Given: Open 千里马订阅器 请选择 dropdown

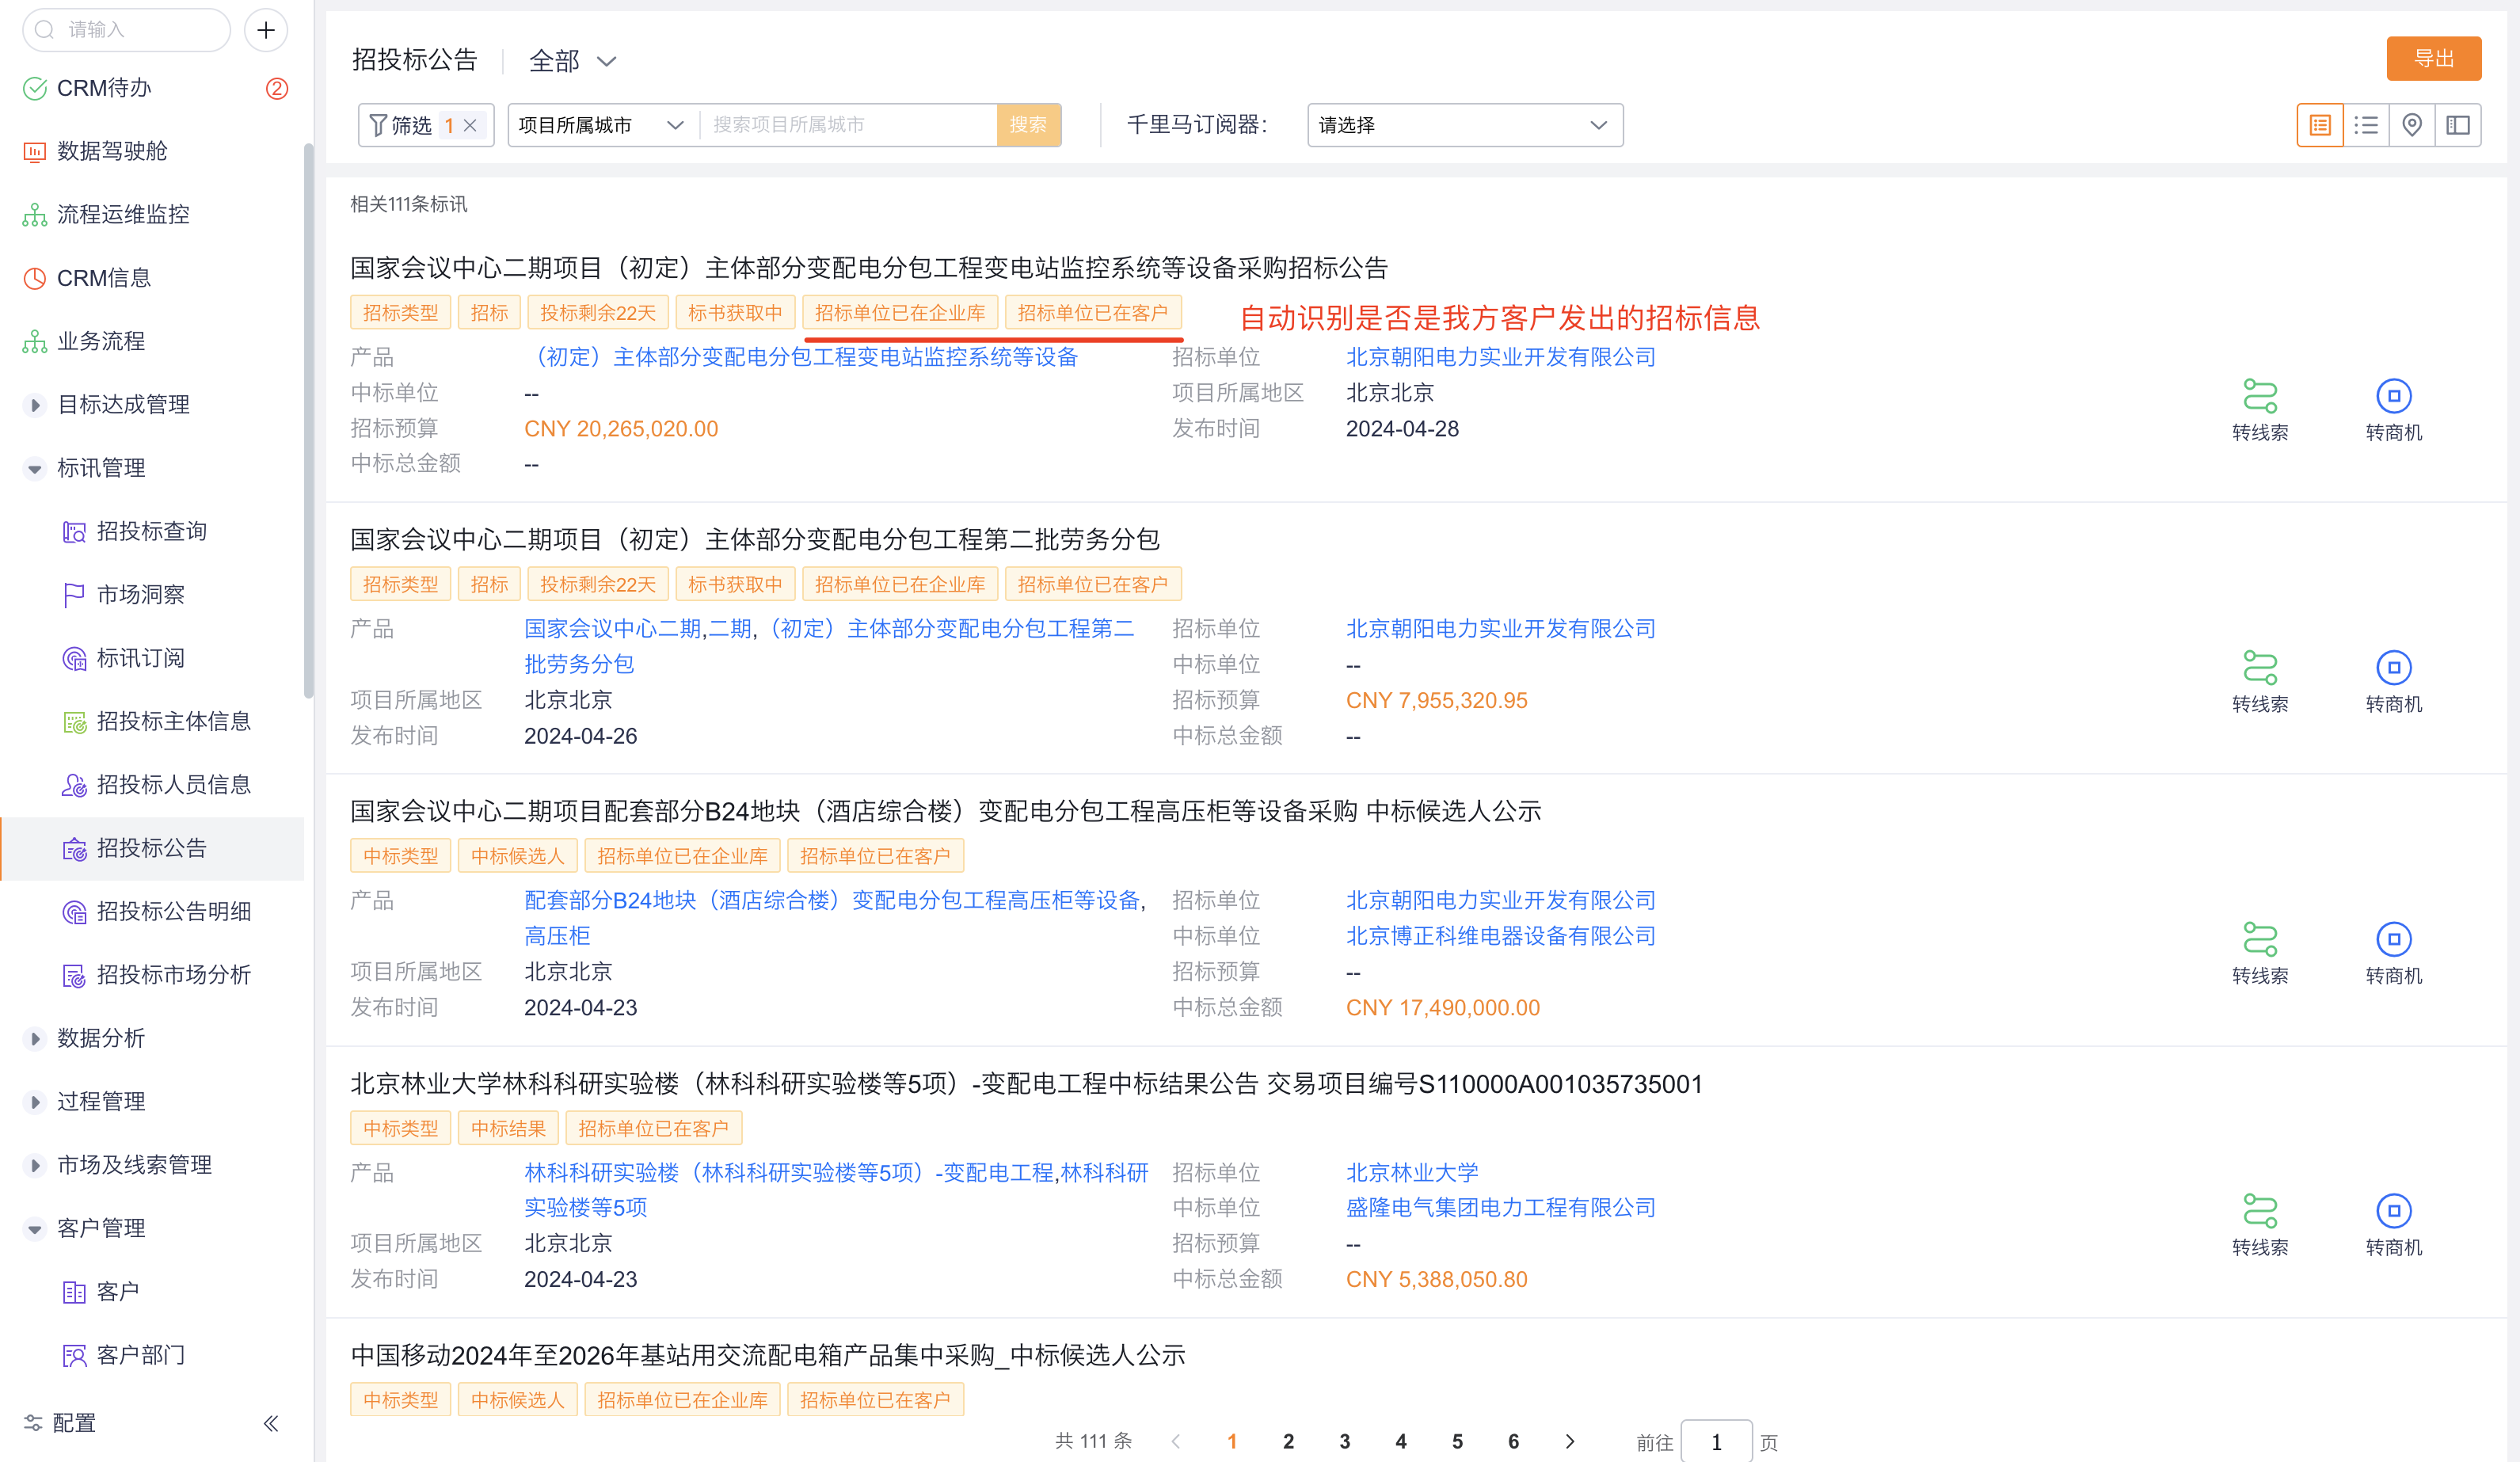Looking at the screenshot, I should point(1464,125).
